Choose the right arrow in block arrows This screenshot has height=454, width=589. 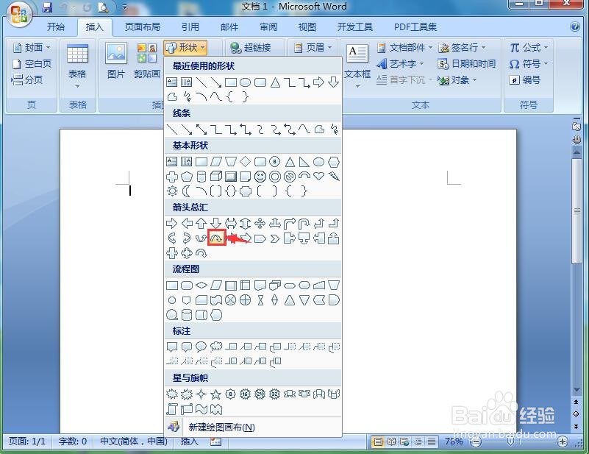(171, 223)
